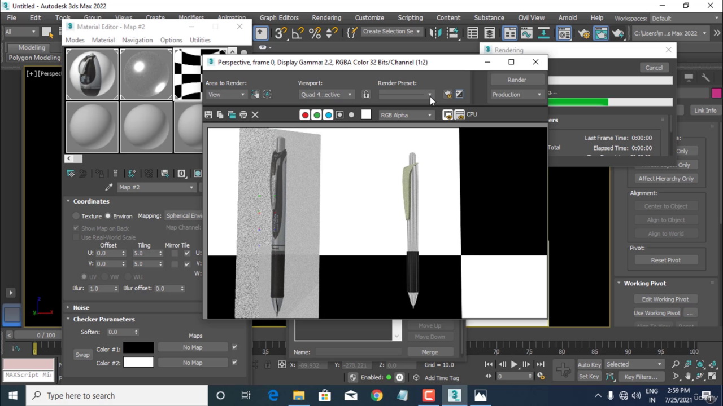Click the Mirror tool icon in main toolbar
Image resolution: width=723 pixels, height=406 pixels.
pos(435,33)
